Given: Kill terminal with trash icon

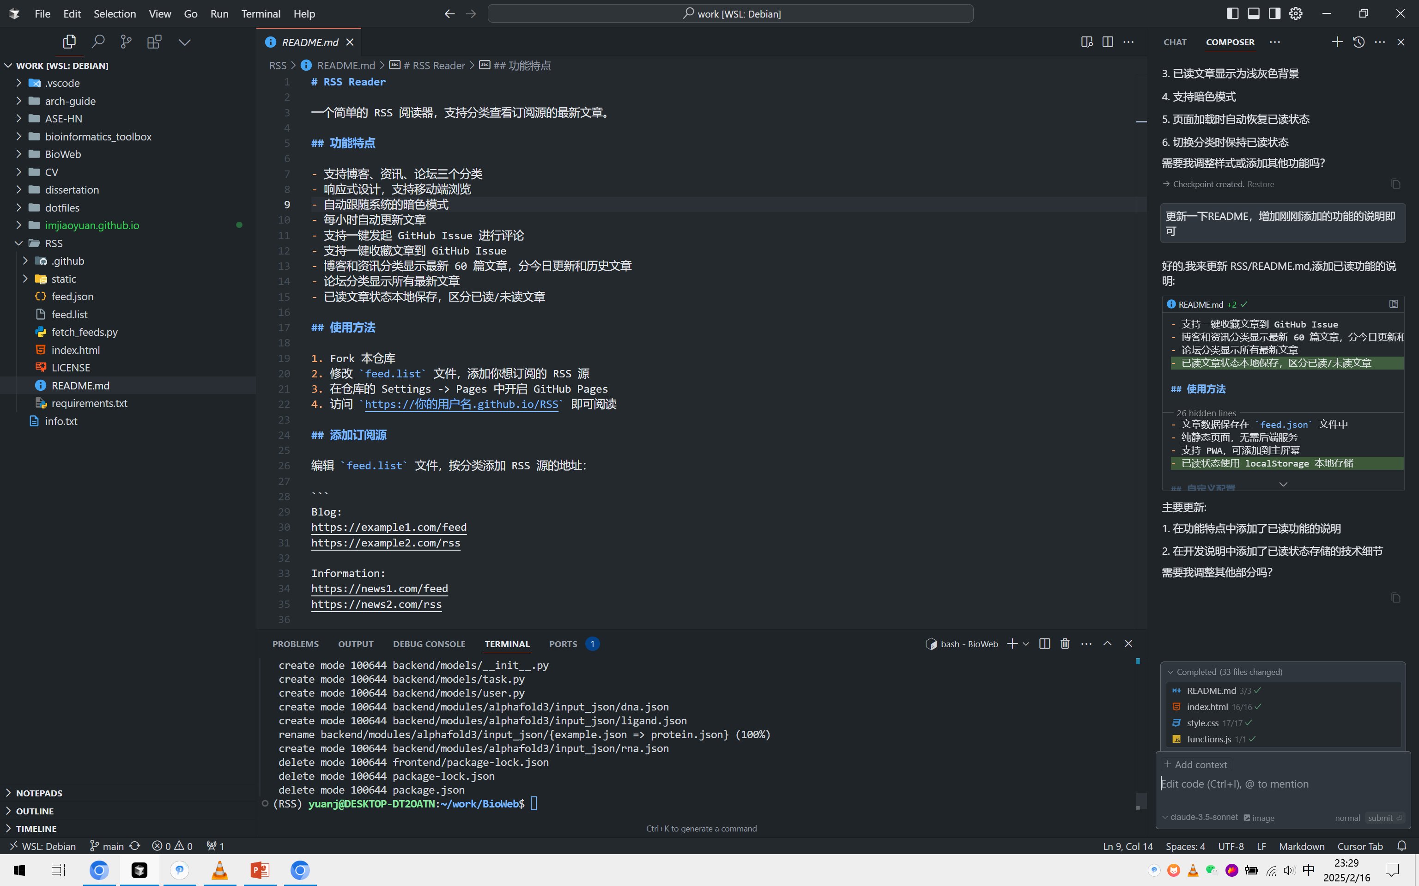Looking at the screenshot, I should click(x=1065, y=643).
